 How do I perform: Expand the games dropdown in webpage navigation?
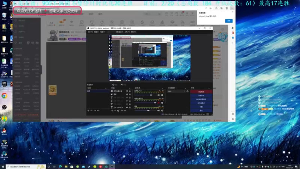click(x=91, y=14)
